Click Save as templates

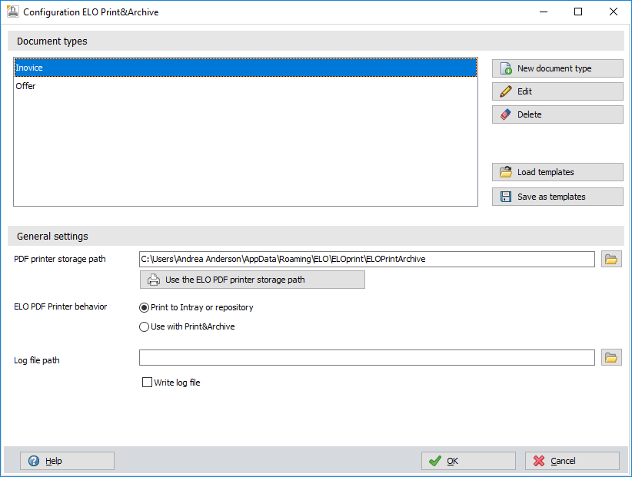click(x=557, y=197)
